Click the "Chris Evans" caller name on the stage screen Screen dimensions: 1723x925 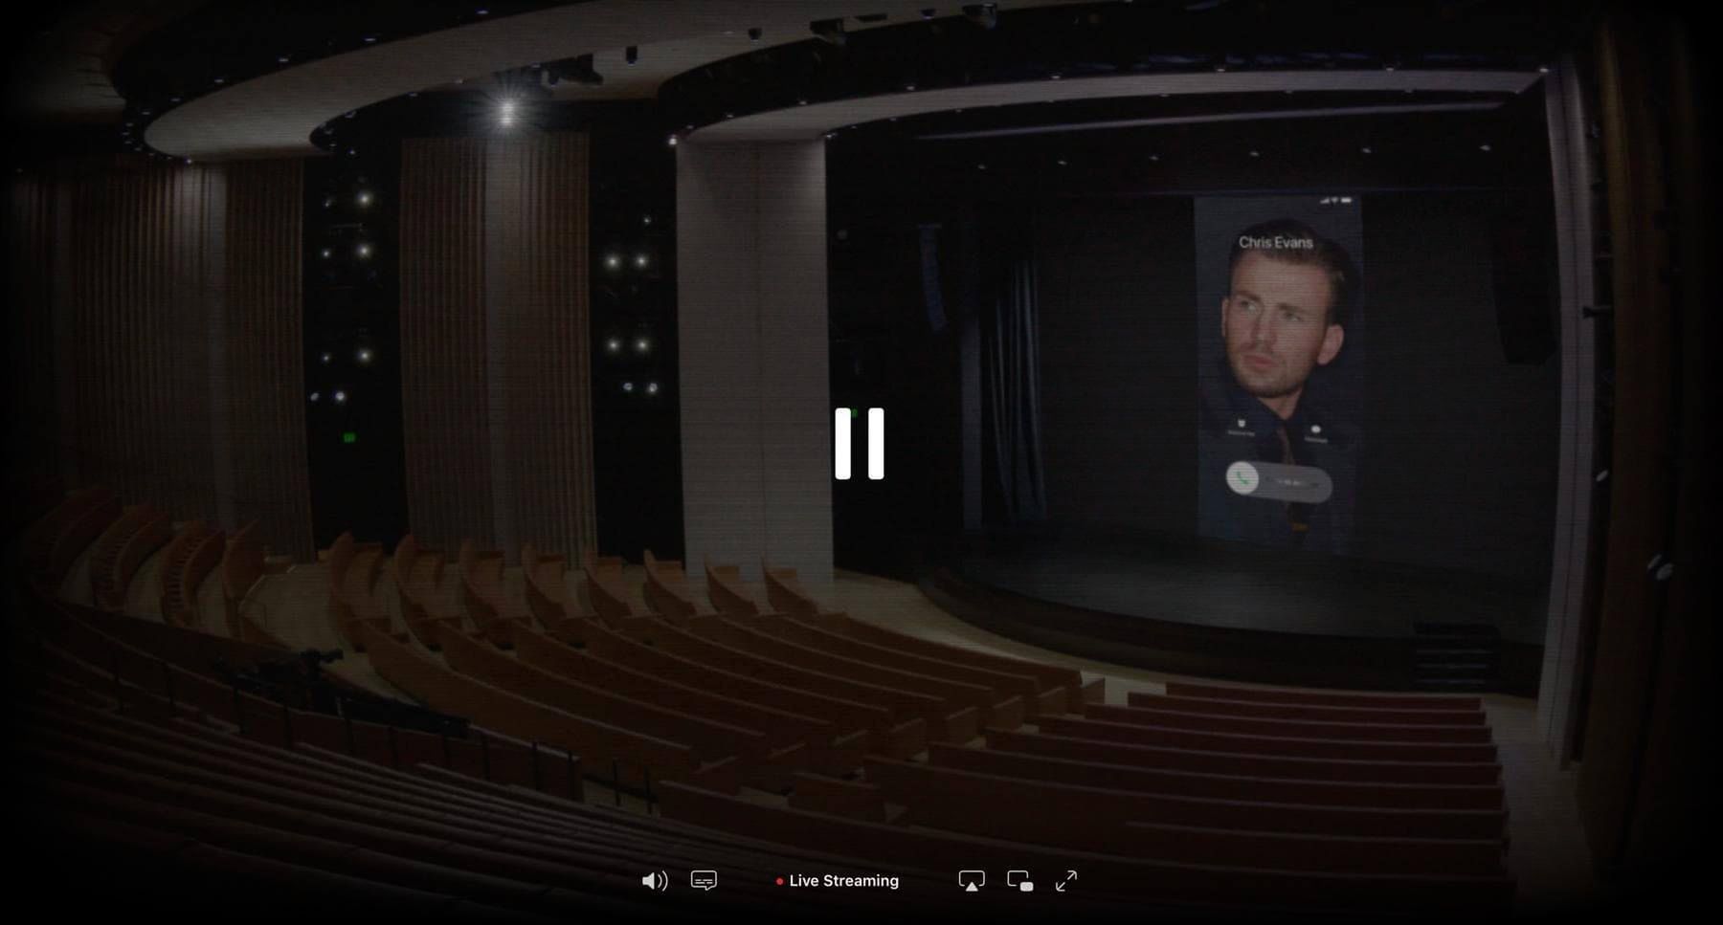[1276, 242]
